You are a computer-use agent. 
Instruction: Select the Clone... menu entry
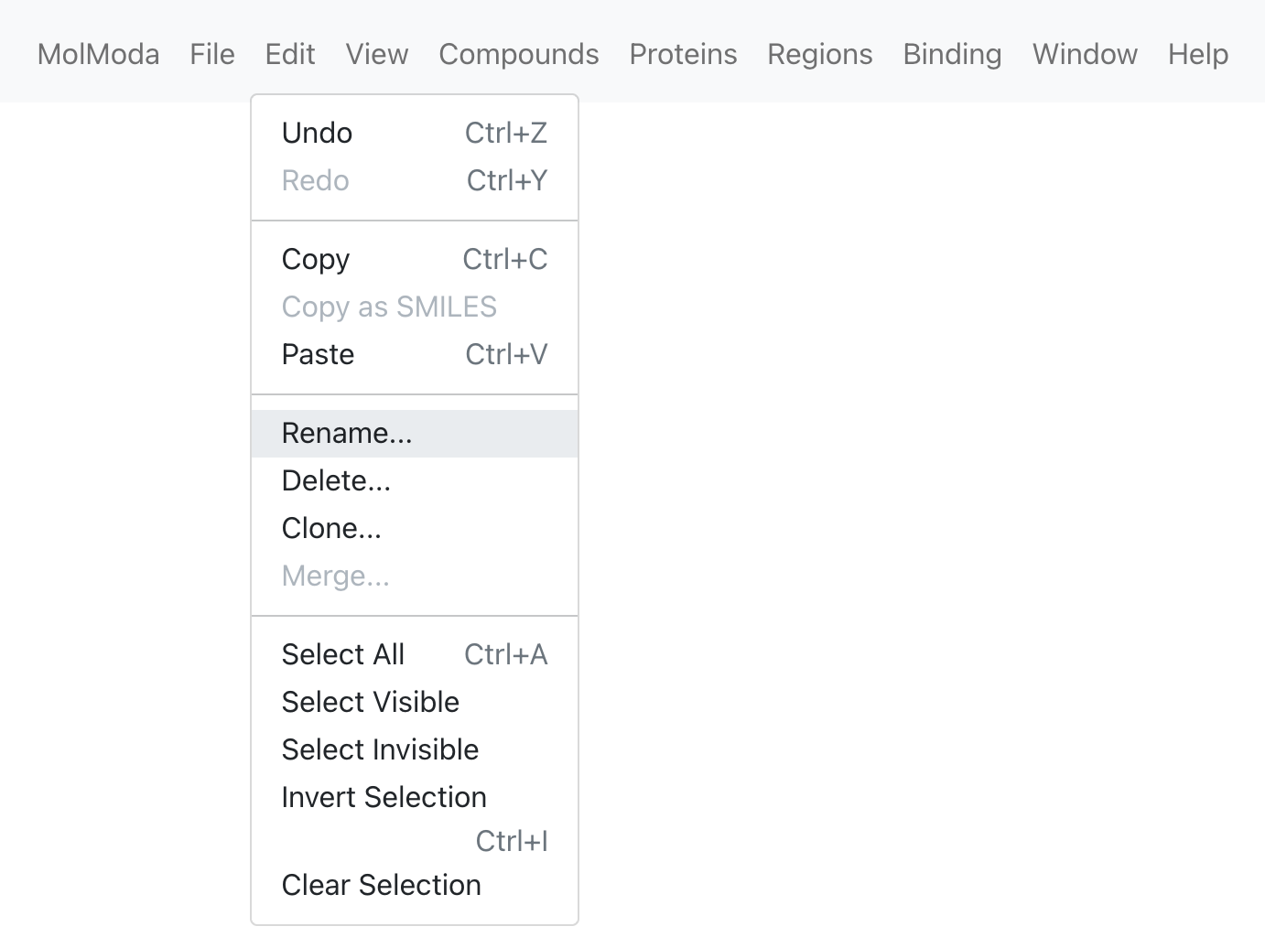click(x=415, y=528)
